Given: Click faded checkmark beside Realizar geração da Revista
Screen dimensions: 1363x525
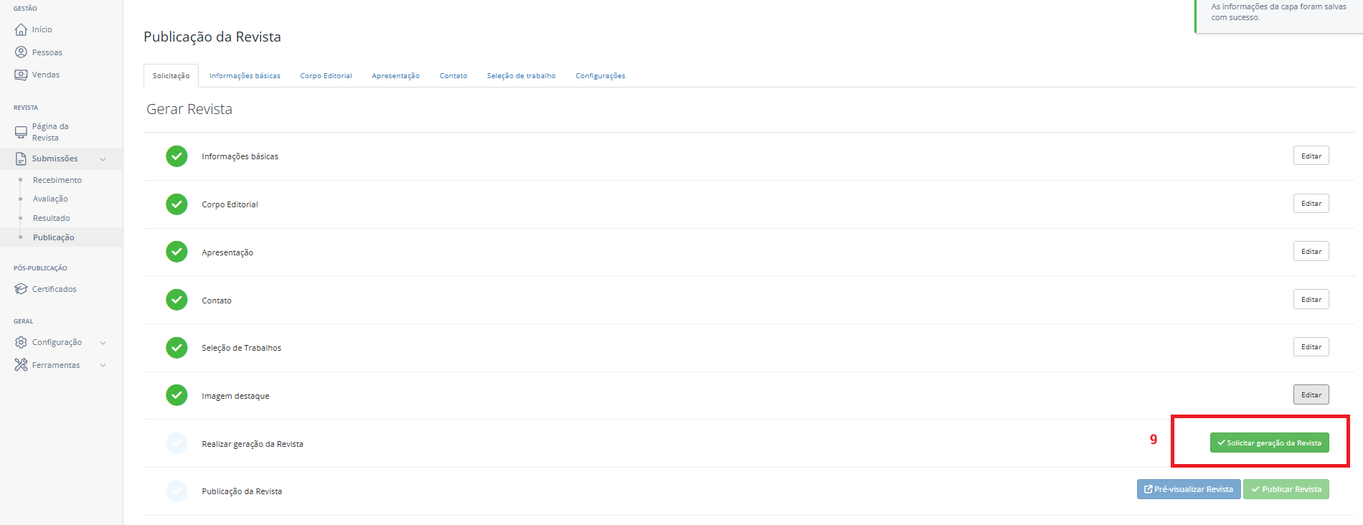Looking at the screenshot, I should coord(176,443).
